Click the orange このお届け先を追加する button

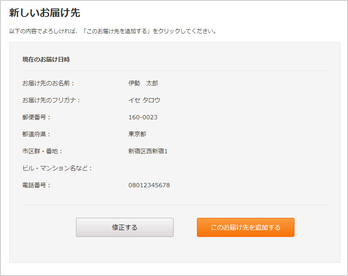tap(245, 227)
